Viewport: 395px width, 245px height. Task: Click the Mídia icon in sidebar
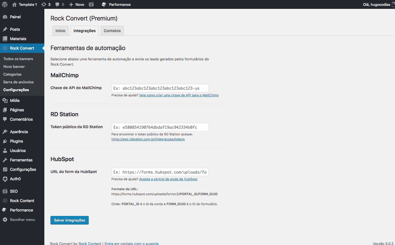(x=5, y=100)
